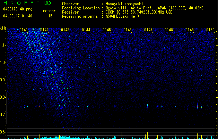This screenshot has width=218, height=139.
Task: Click the 0149 time marker
Action: pos(190,30)
